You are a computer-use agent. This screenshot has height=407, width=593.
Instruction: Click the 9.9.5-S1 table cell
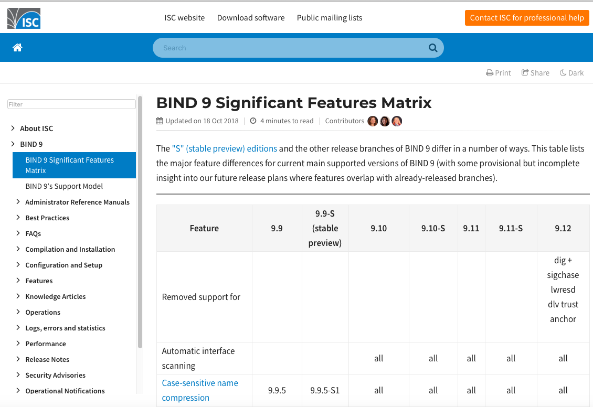click(x=325, y=390)
